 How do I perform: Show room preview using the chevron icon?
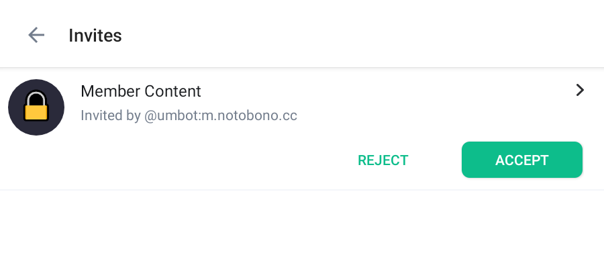(x=580, y=90)
